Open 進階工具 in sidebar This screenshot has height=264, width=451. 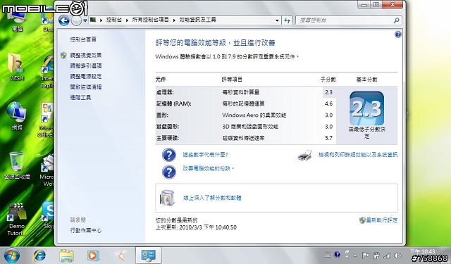tap(80, 97)
